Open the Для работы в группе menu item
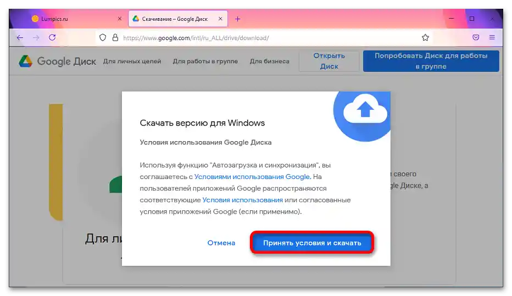Screen dimensions: 512x296 (205, 62)
